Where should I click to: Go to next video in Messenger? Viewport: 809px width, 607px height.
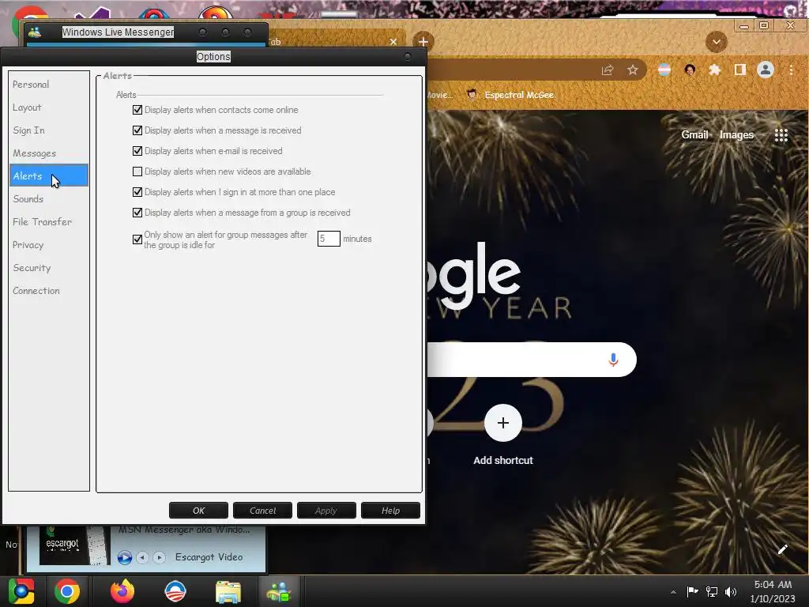click(x=160, y=557)
